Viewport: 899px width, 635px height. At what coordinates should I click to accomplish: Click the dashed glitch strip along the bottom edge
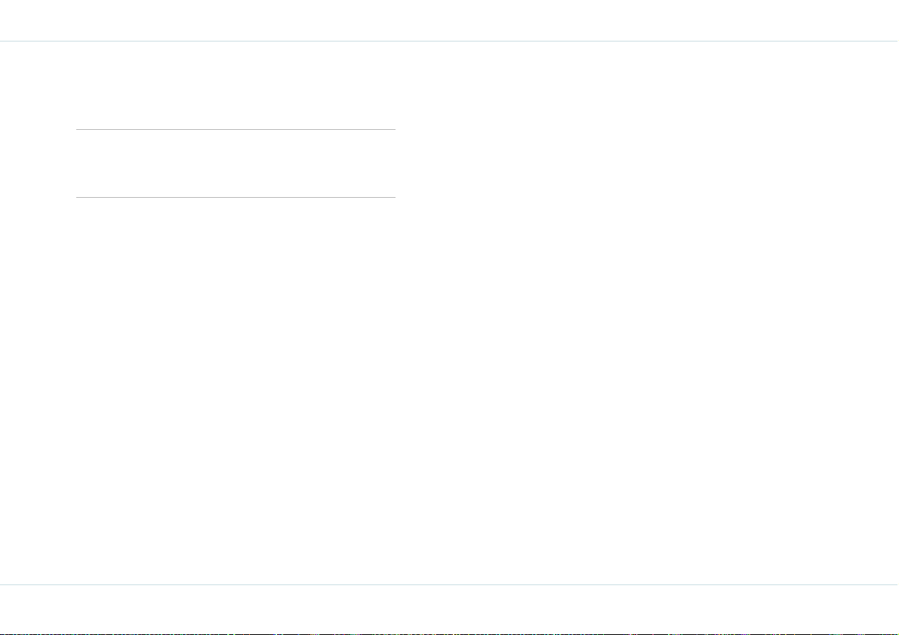(450, 633)
